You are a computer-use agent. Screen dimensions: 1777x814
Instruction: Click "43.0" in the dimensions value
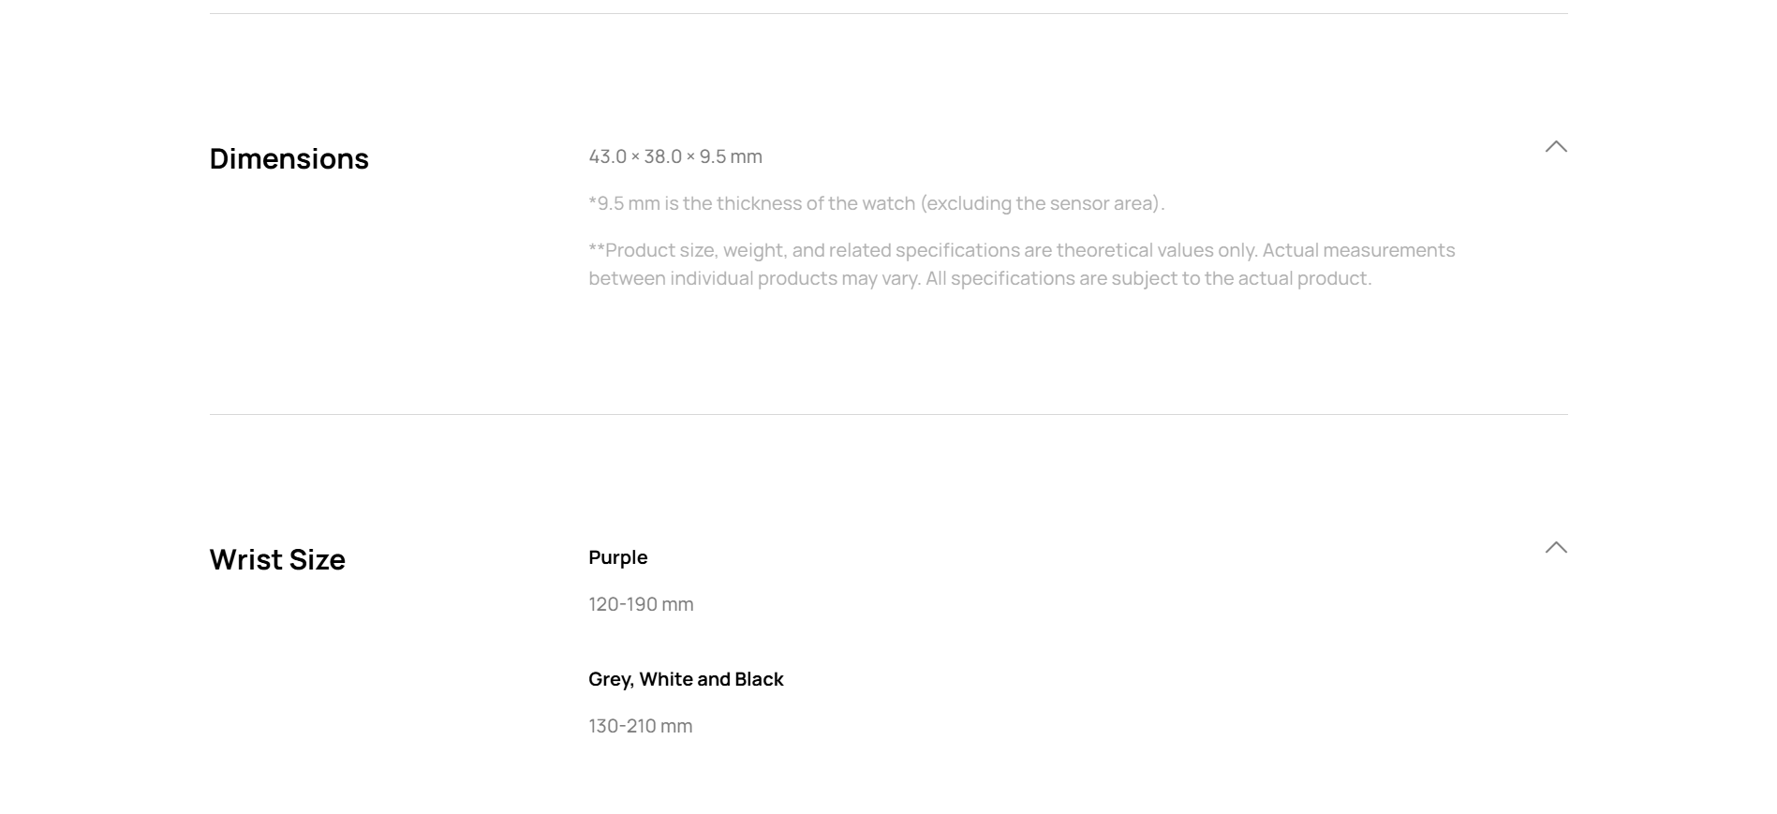pos(607,156)
